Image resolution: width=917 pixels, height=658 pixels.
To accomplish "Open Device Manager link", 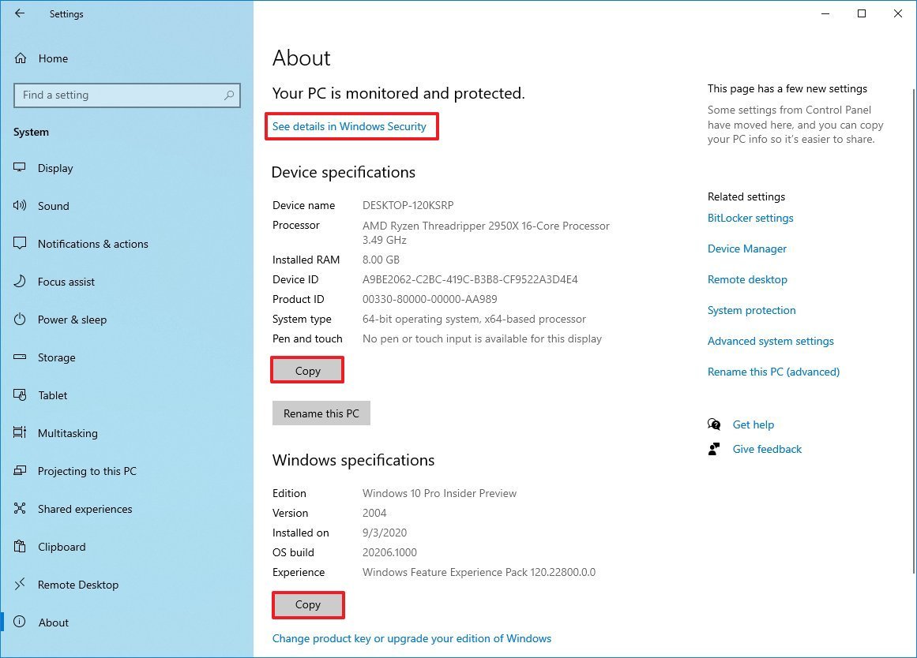I will [x=747, y=249].
